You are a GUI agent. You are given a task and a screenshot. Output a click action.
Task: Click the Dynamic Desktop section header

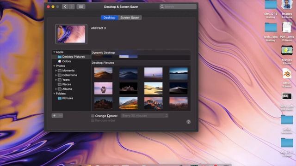pos(103,53)
